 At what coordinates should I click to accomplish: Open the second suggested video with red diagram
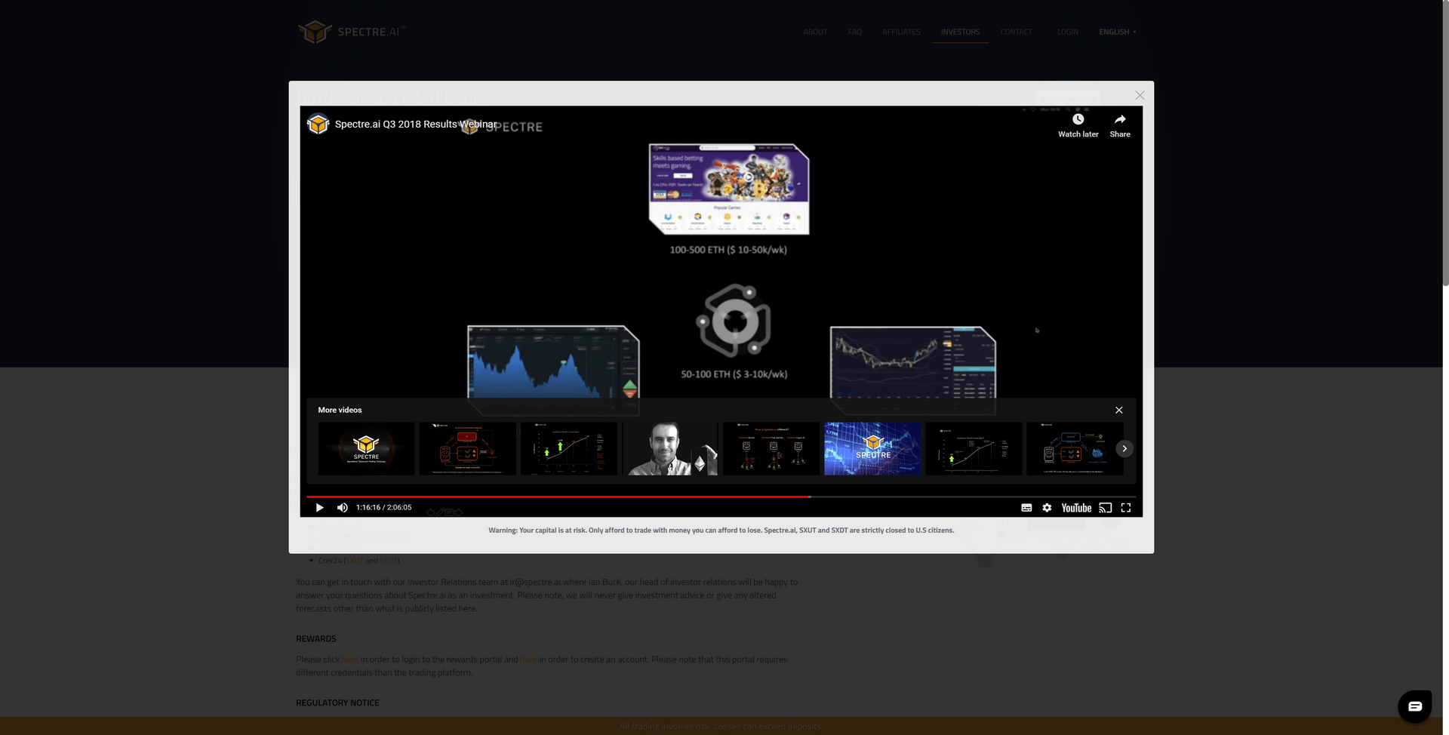point(467,448)
